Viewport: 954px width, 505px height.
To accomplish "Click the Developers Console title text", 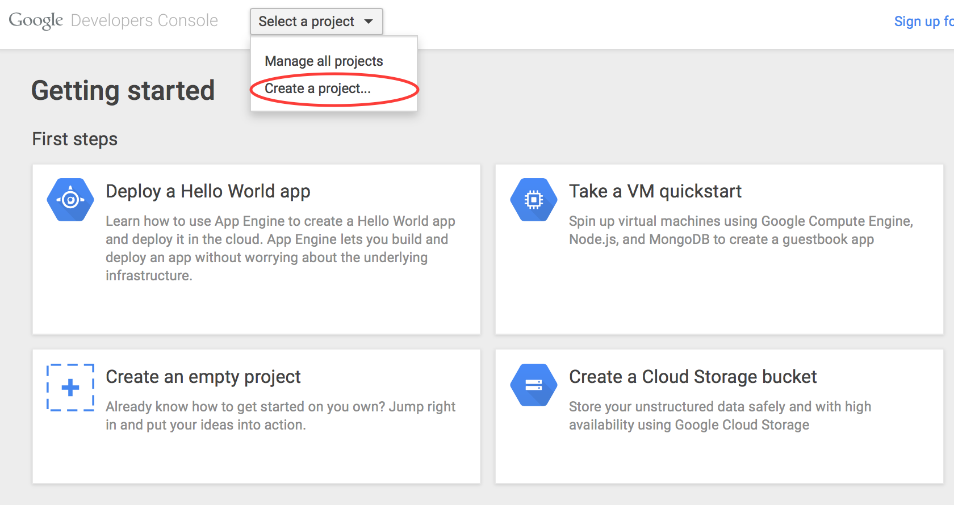I will (x=144, y=20).
